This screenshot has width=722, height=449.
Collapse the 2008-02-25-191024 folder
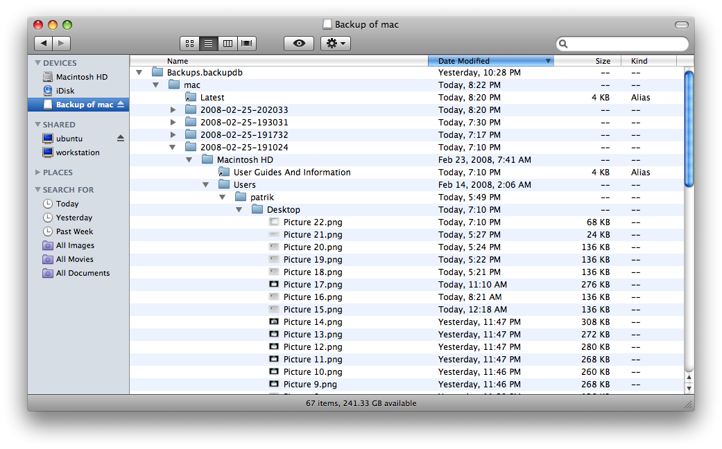(172, 147)
